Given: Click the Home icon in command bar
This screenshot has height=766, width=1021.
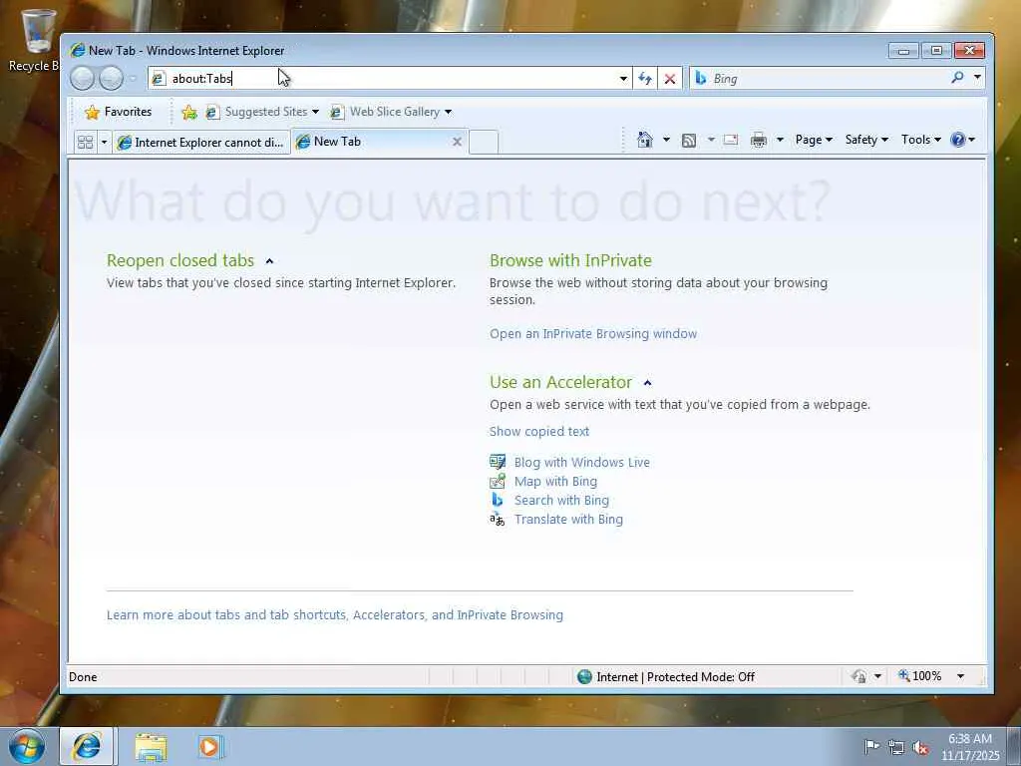Looking at the screenshot, I should tap(645, 140).
